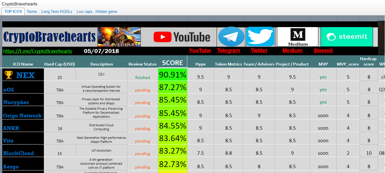The image size is (385, 173).
Task: Click the Distributed Cloud Computing description
Action: [x=101, y=127]
